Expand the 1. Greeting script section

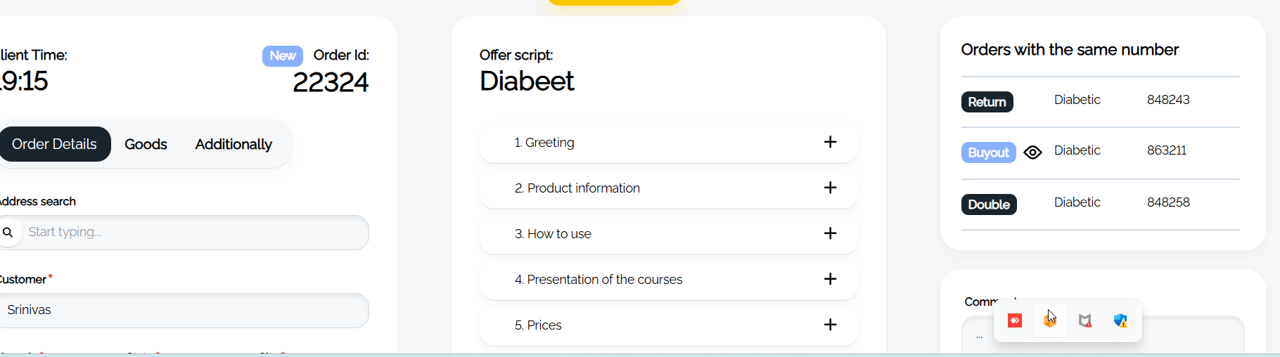tap(830, 142)
